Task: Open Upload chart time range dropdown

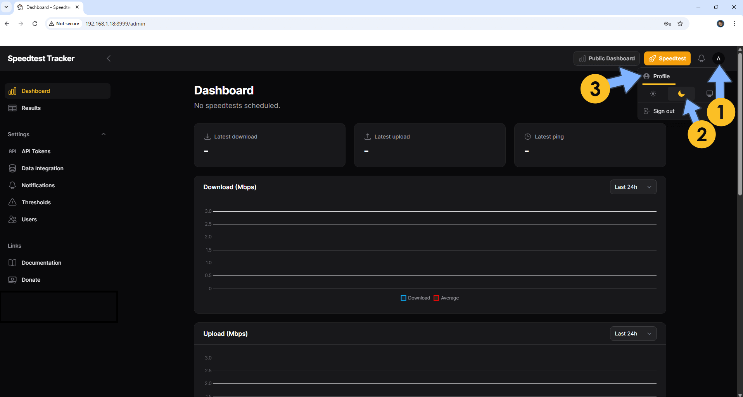Action: (x=633, y=334)
